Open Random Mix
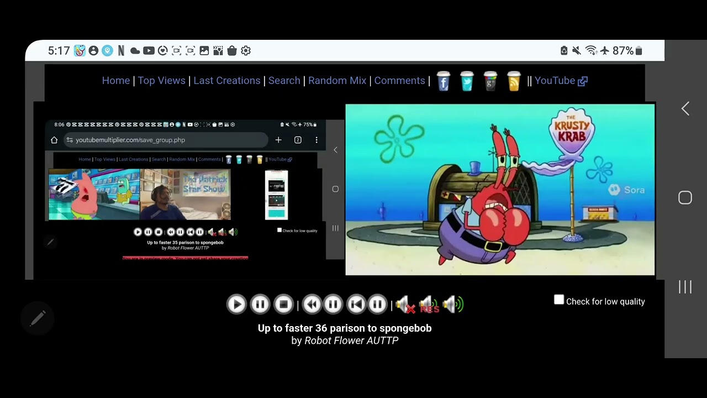 [x=337, y=80]
